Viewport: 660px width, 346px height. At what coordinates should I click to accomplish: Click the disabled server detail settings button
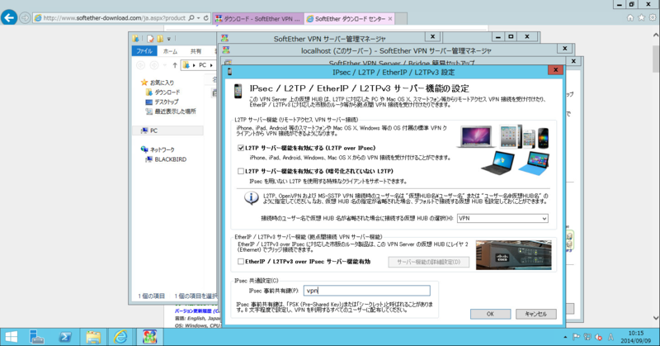428,262
